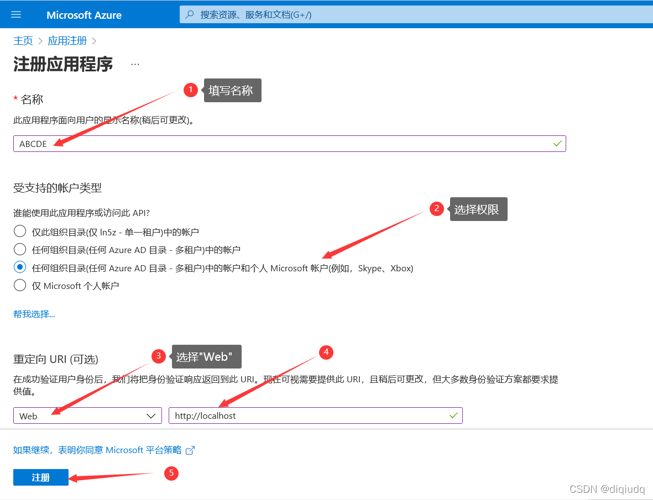Image resolution: width=653 pixels, height=500 pixels.
Task: Click into the ABCDE name field
Action: tap(289, 144)
